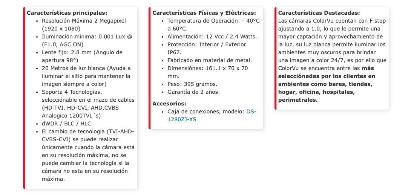Click the "Garantía de 2 años" item

(193, 92)
